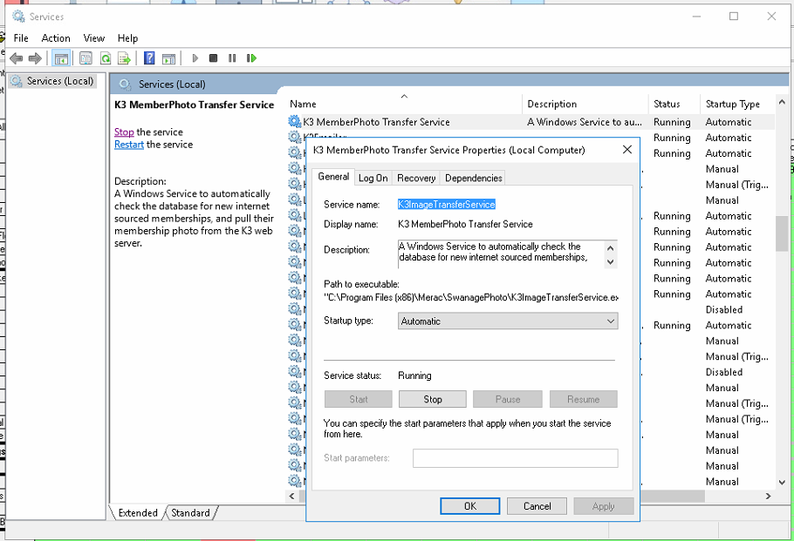Click the Properties toolbar icon

tap(86, 58)
